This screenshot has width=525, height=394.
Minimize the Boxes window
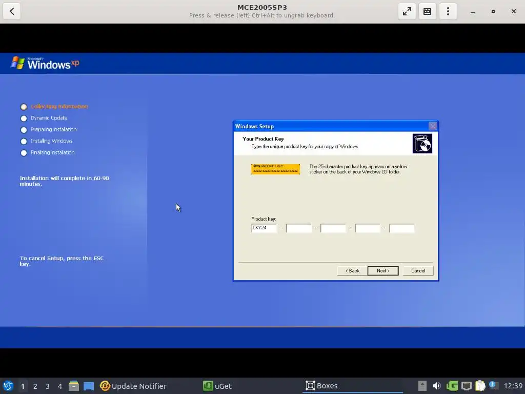tap(472, 11)
